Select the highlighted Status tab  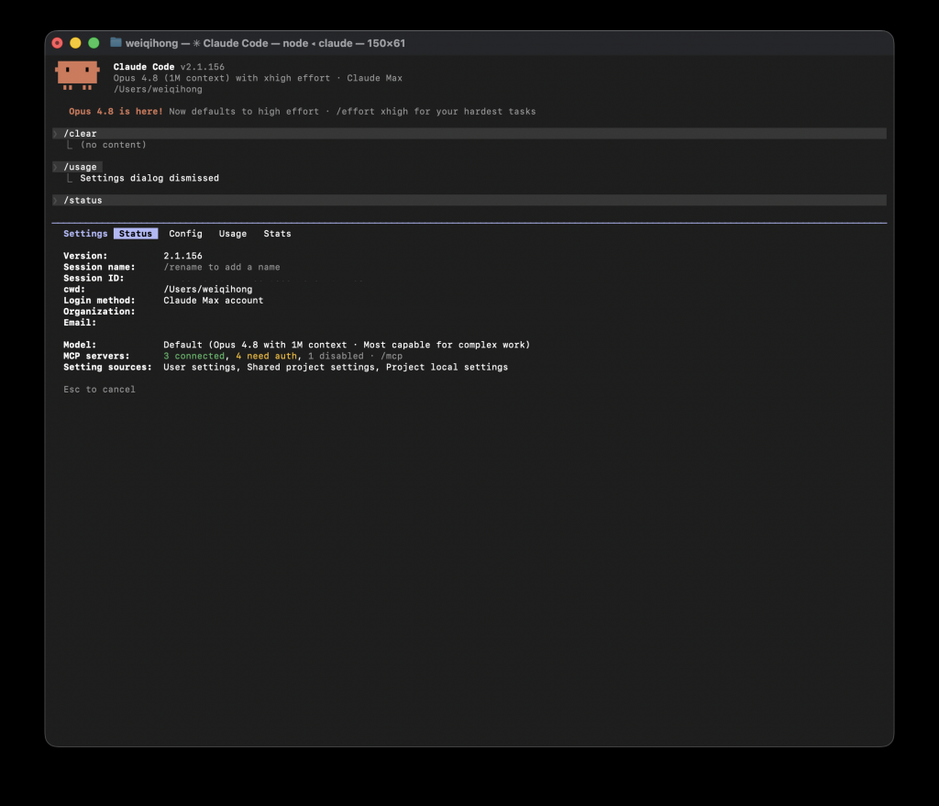tap(136, 234)
